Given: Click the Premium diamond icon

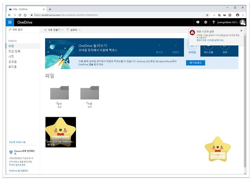Looking at the screenshot, I should [x=11, y=152].
